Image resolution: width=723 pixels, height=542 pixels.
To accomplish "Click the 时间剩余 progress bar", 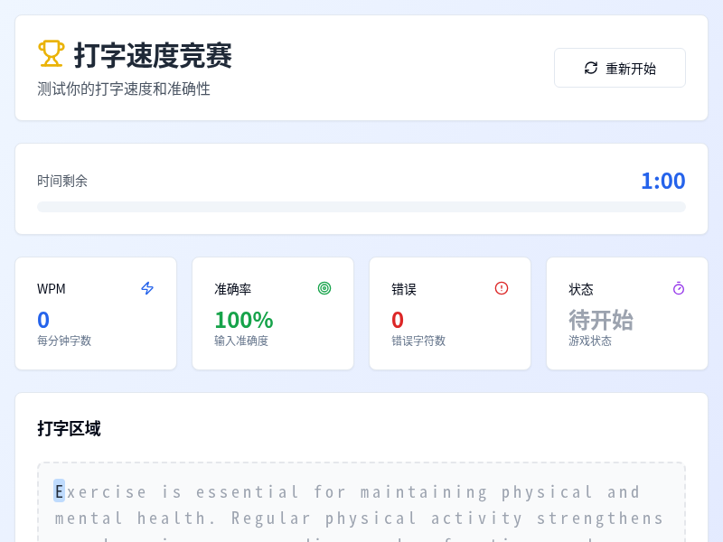I will tap(361, 207).
